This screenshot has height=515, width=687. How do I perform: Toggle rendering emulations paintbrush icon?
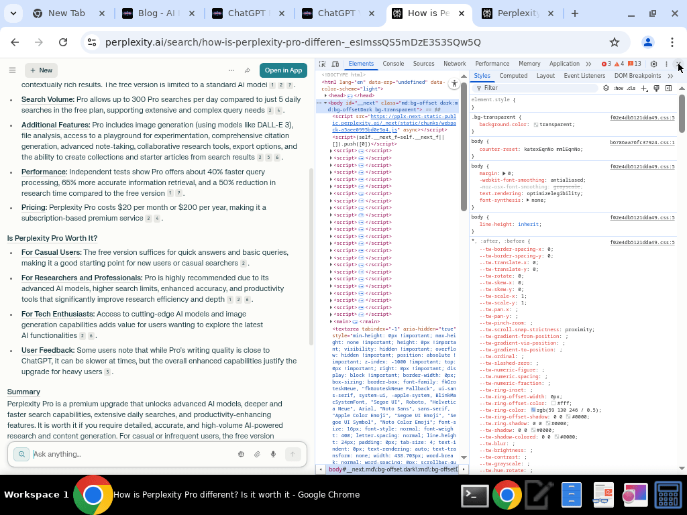coord(656,88)
